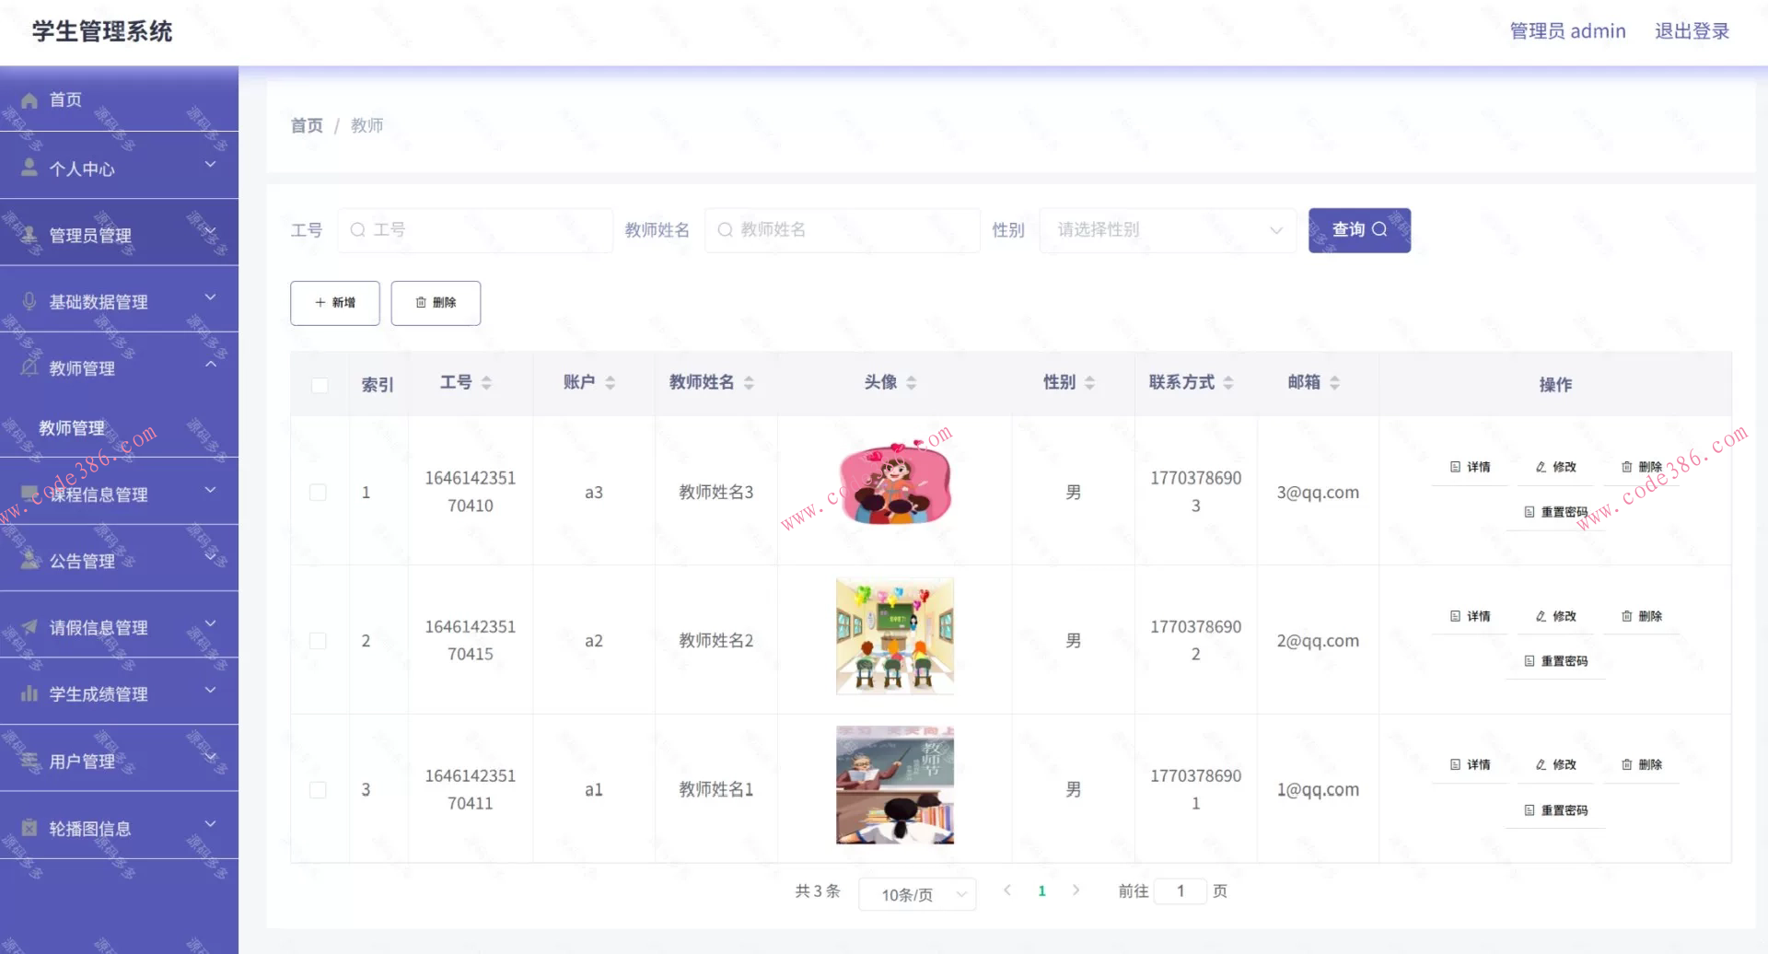This screenshot has width=1768, height=954.
Task: Open 管理员管理 via its admin icon
Action: pos(29,235)
